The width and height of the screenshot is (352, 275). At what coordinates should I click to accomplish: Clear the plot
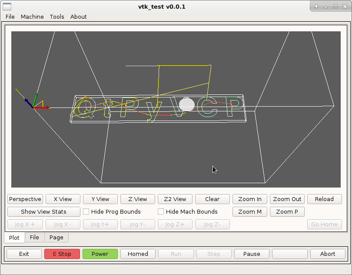tap(213, 199)
